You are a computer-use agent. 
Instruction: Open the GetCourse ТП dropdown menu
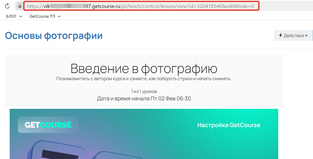click(45, 16)
